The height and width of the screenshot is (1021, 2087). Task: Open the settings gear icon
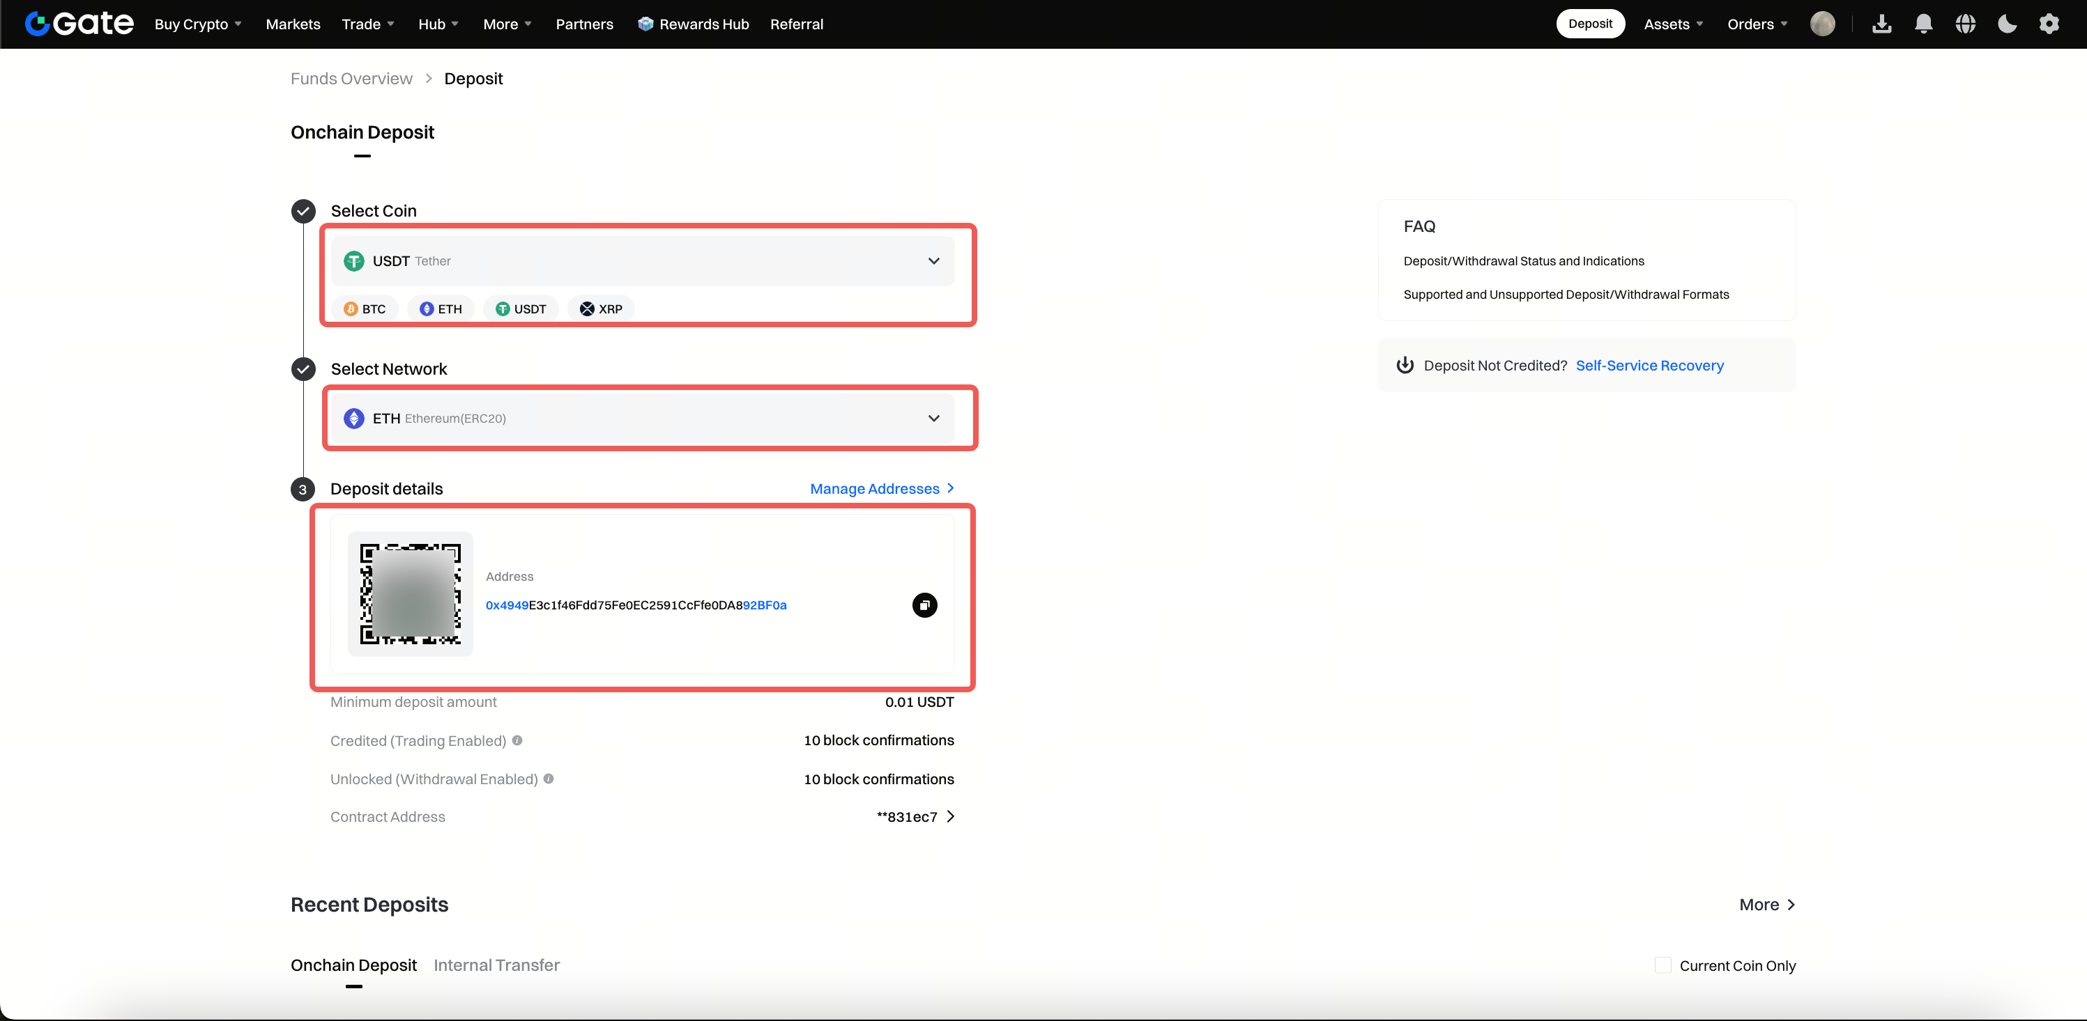(x=2049, y=24)
